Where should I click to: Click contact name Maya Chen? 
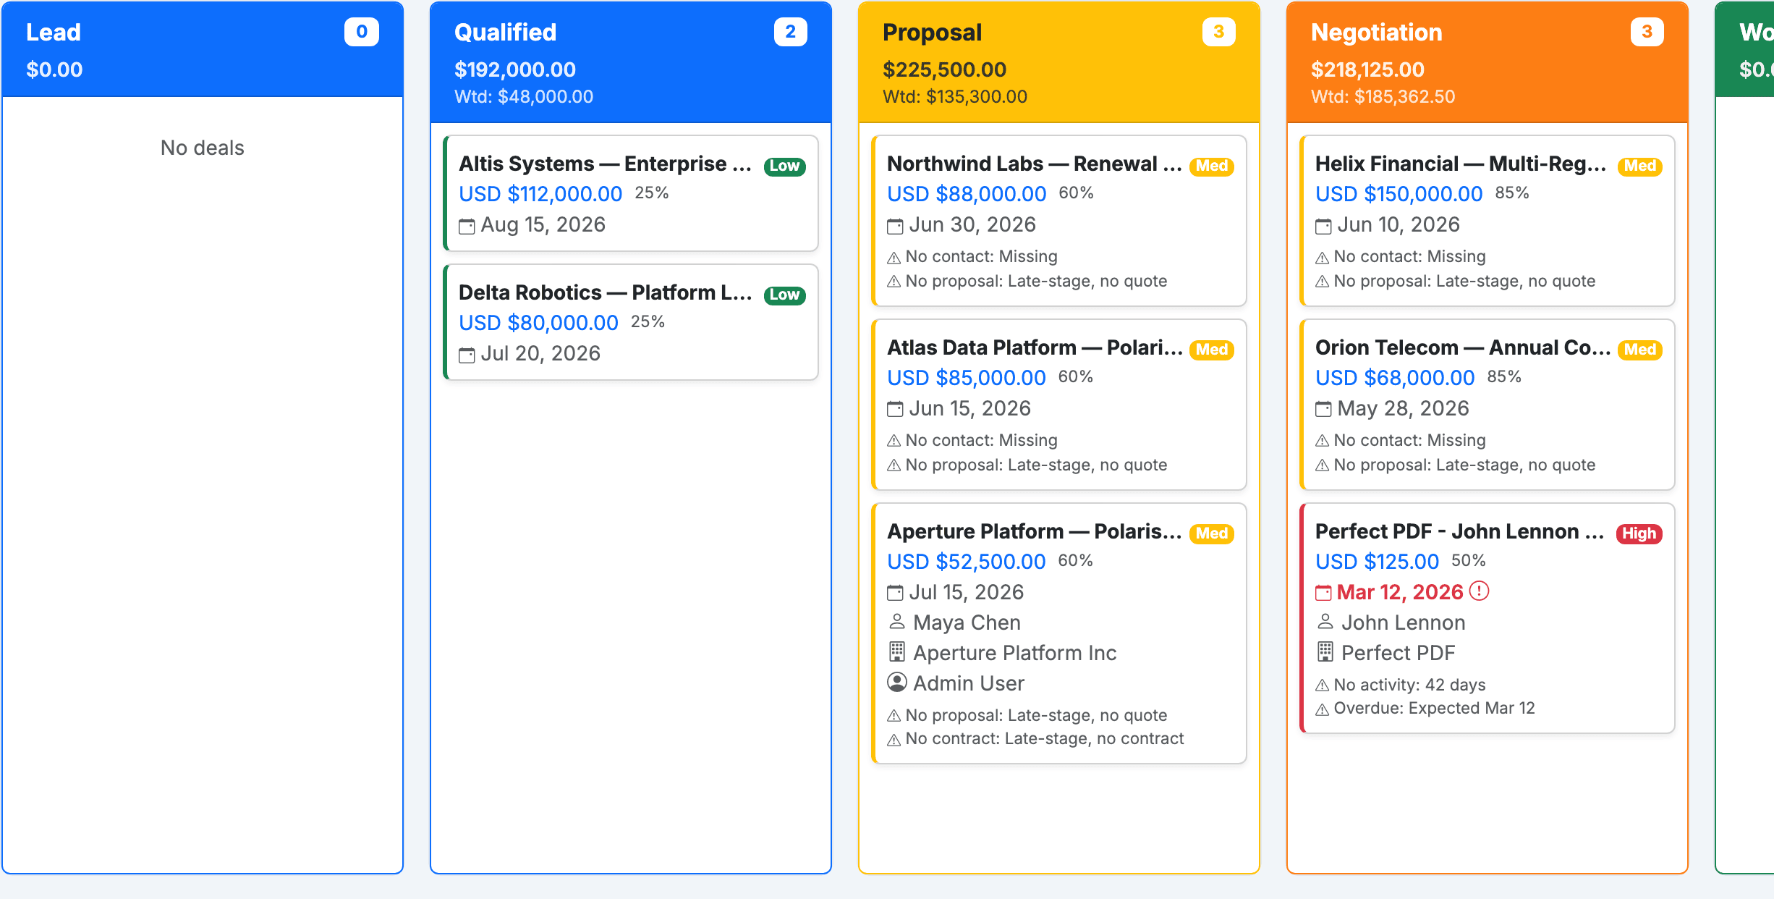pyautogui.click(x=967, y=622)
